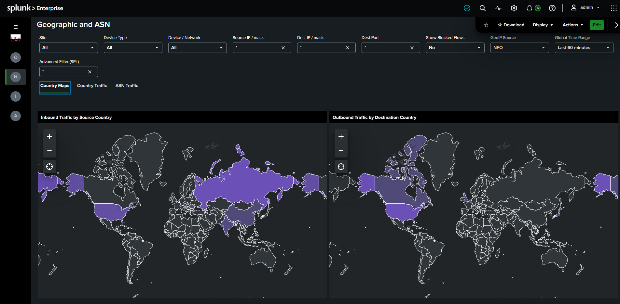
Task: Expand the Actions menu
Action: (573, 25)
